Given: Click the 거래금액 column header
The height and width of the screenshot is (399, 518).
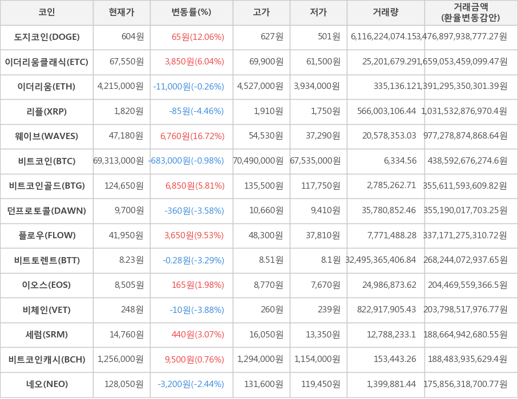Looking at the screenshot, I should tap(471, 13).
